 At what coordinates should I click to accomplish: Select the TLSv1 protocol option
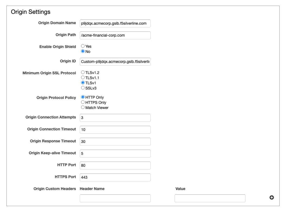tap(83, 82)
